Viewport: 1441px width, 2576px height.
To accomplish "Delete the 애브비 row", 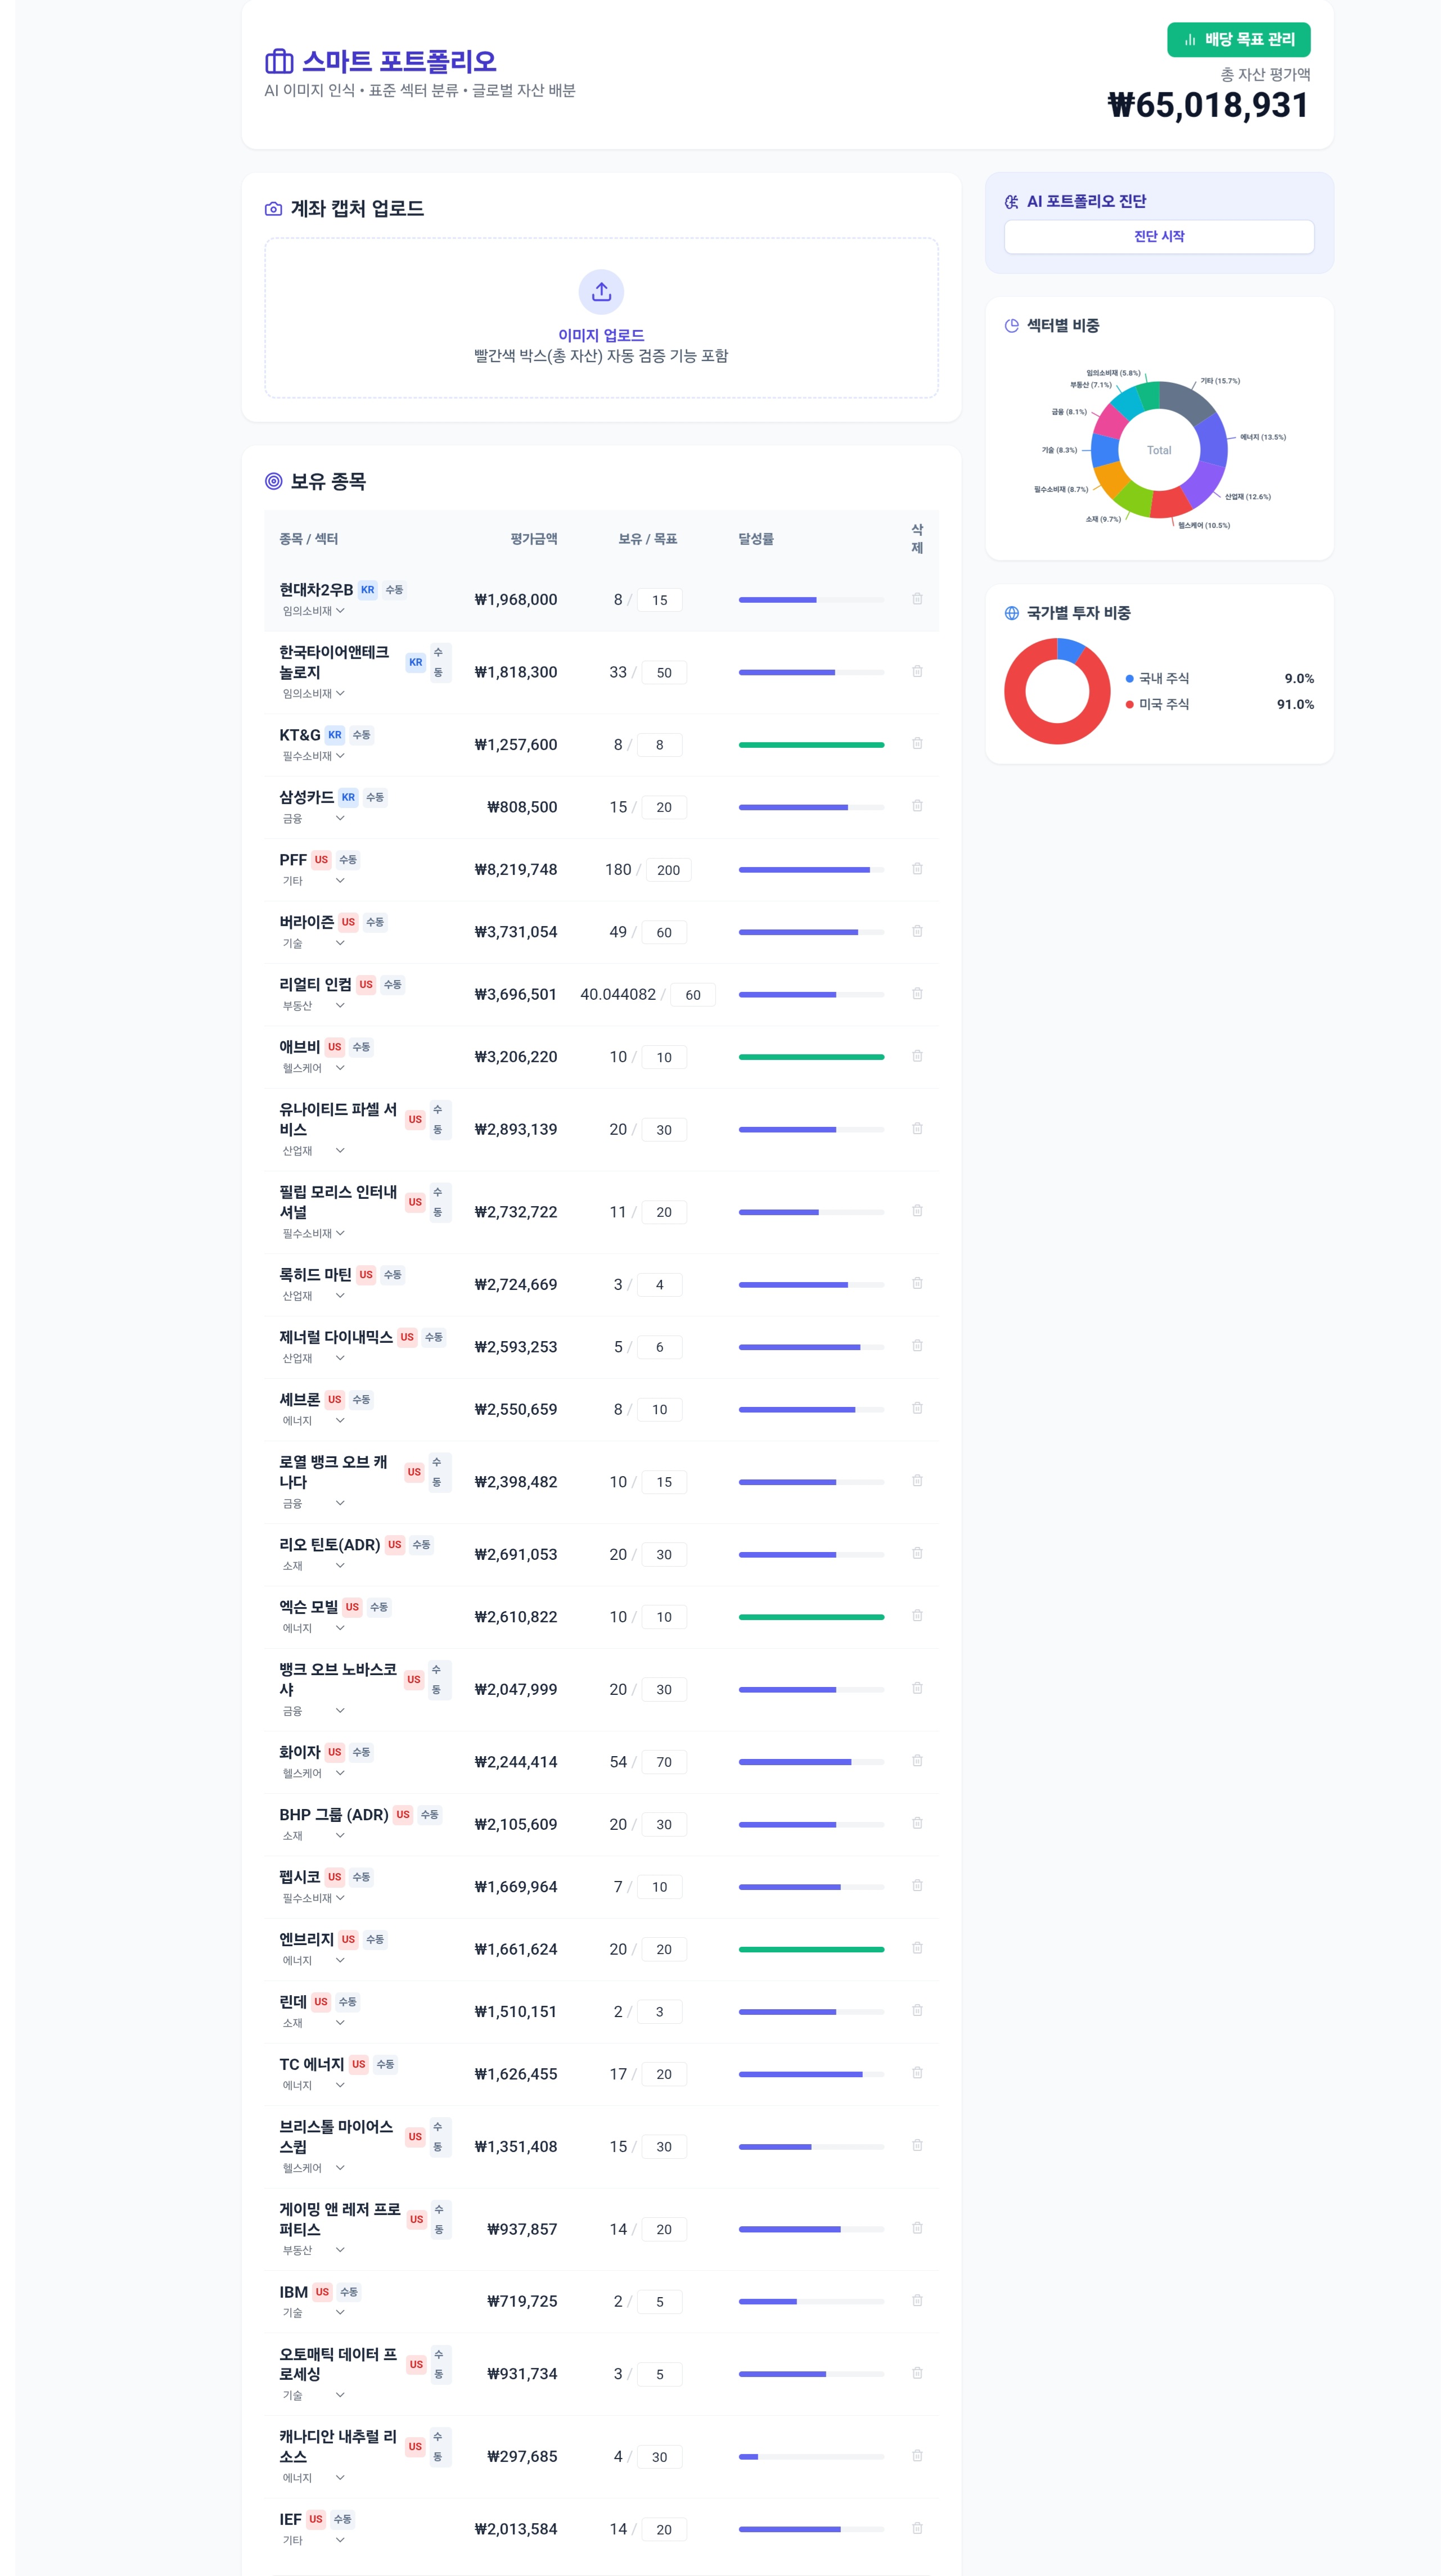I will pos(917,1056).
